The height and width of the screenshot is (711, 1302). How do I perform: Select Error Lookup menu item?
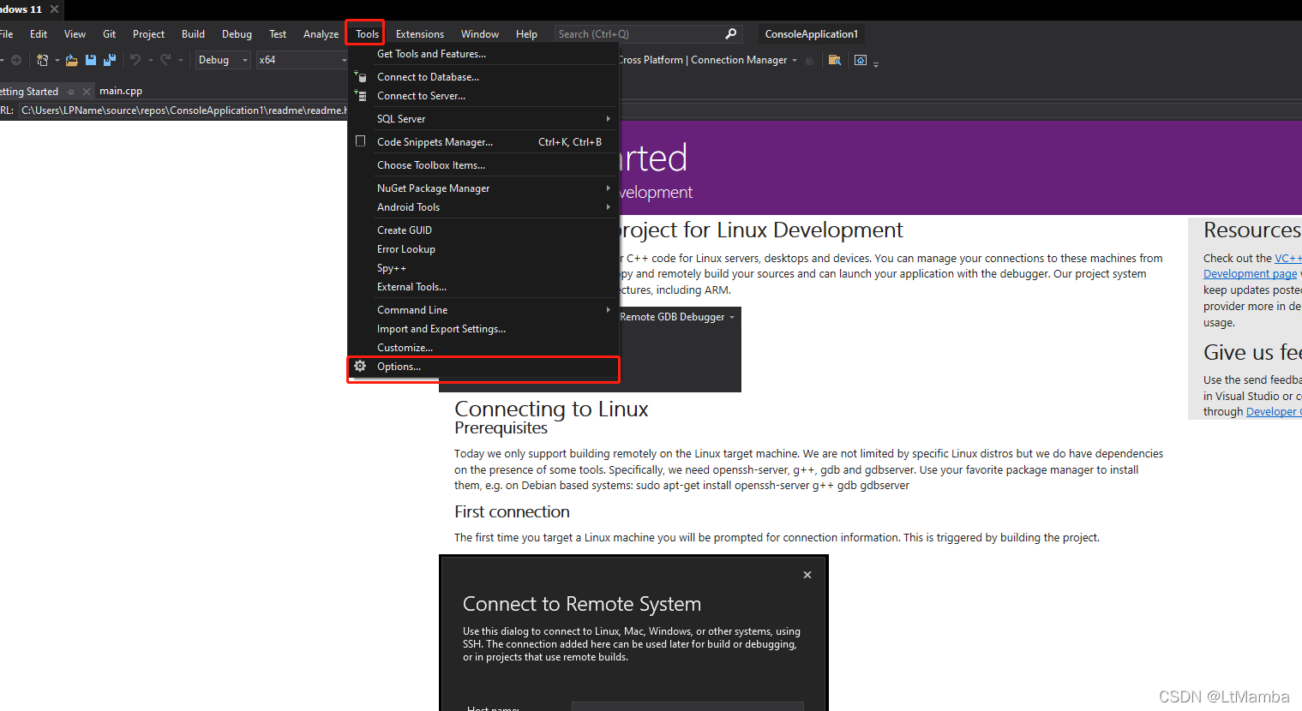pos(483,249)
